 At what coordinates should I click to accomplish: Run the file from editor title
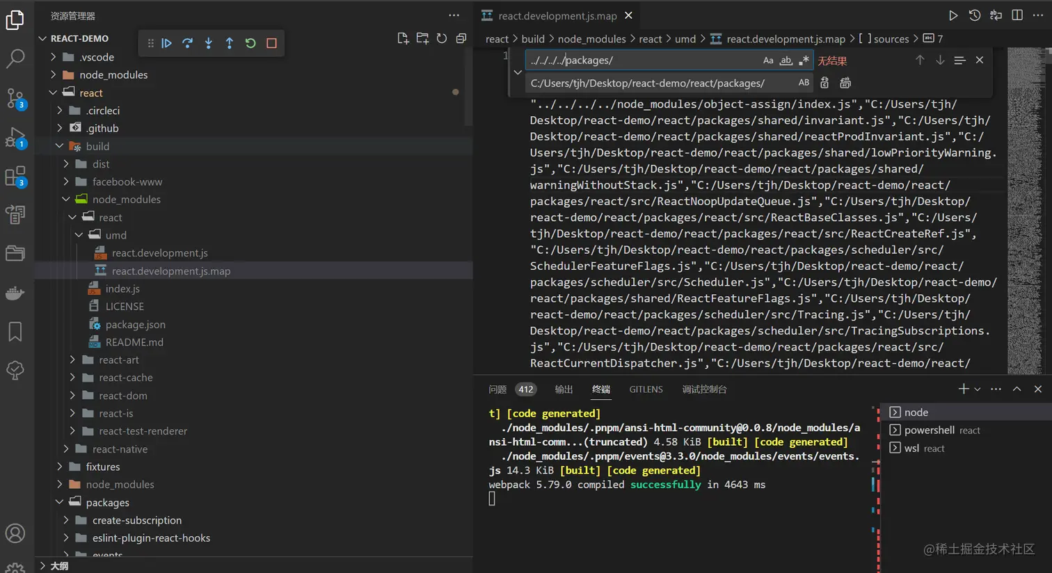pyautogui.click(x=953, y=15)
